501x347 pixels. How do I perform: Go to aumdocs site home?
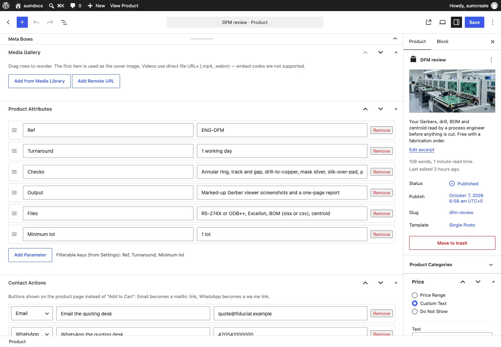click(29, 6)
